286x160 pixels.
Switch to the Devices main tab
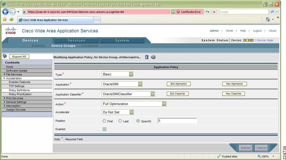30,40
